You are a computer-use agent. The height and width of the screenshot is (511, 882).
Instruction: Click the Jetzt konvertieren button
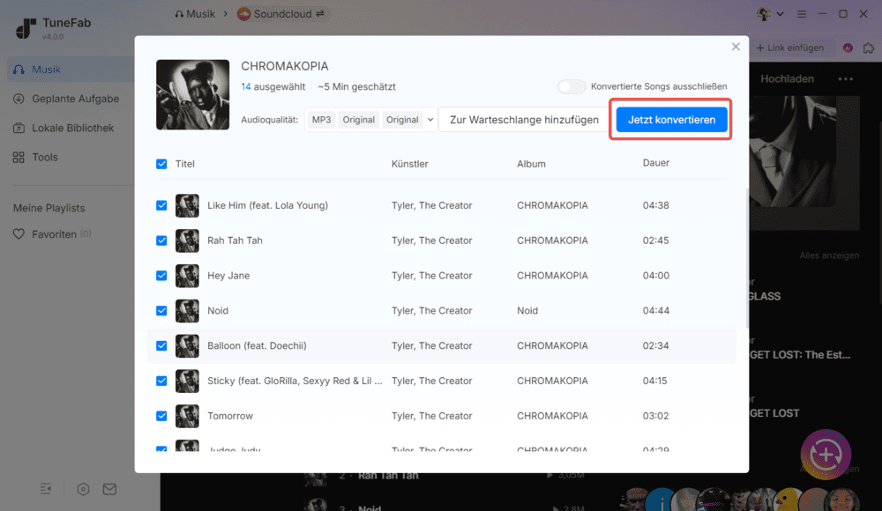[x=671, y=120]
